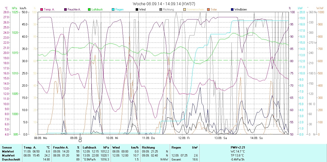Click the '^0.9hPa/h' pressure change value
This screenshot has width=327, height=162.
[x=90, y=160]
